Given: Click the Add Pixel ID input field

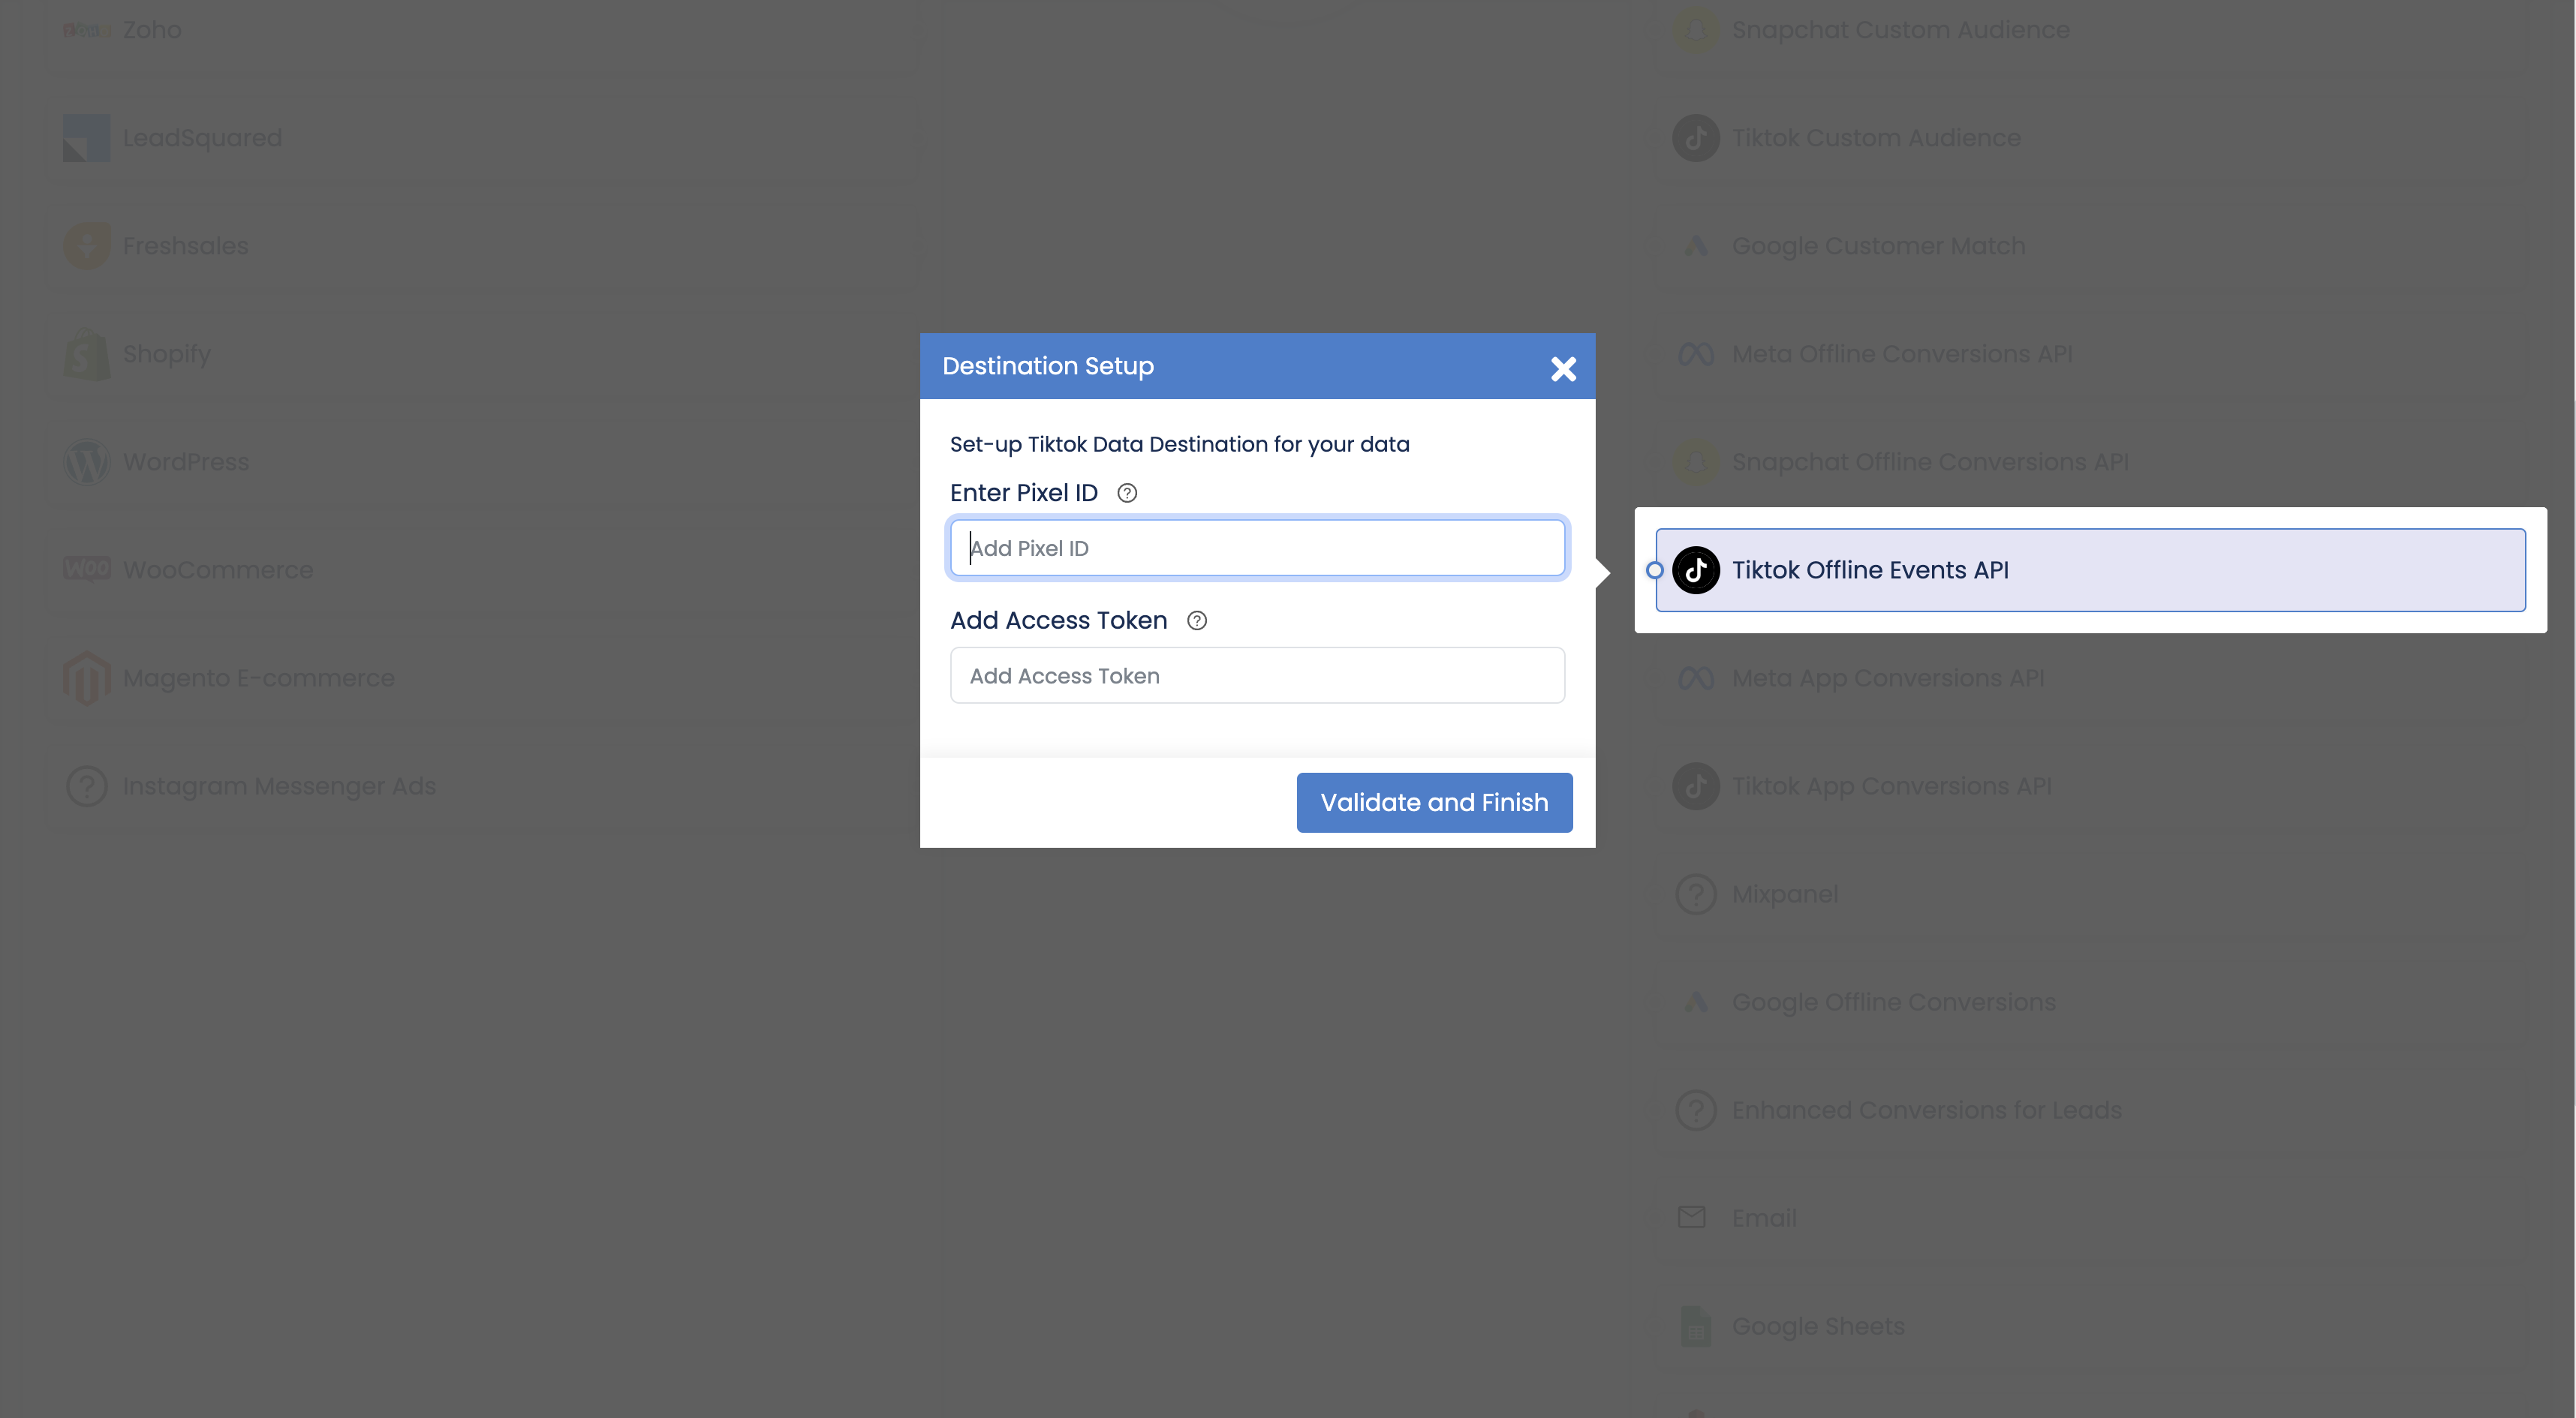Looking at the screenshot, I should [x=1257, y=548].
